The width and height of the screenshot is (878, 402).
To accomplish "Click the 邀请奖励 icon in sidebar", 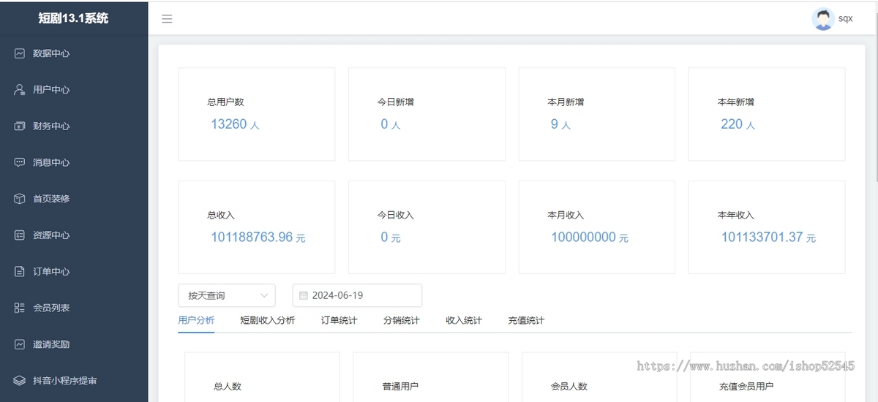I will pyautogui.click(x=20, y=344).
